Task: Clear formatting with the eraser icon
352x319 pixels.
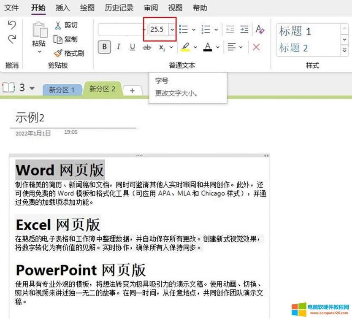Action: pos(260,30)
